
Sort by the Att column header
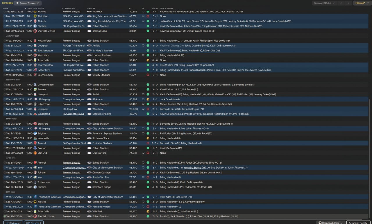130,8
